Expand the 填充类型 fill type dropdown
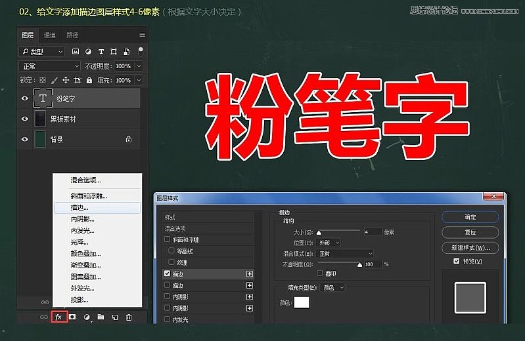Image resolution: width=525 pixels, height=341 pixels. click(x=333, y=287)
